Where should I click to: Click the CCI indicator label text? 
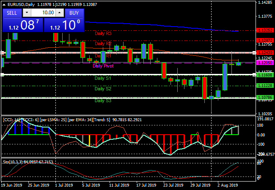[72, 120]
